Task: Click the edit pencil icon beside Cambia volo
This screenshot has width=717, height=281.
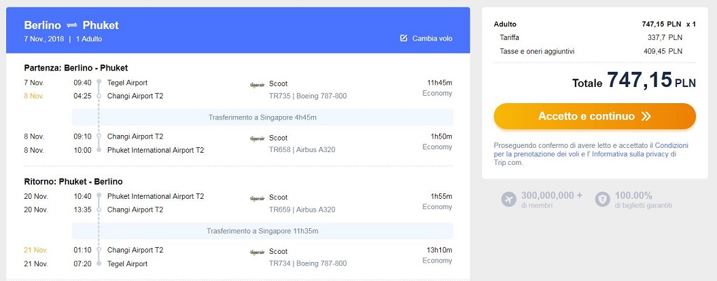Action: pos(403,39)
